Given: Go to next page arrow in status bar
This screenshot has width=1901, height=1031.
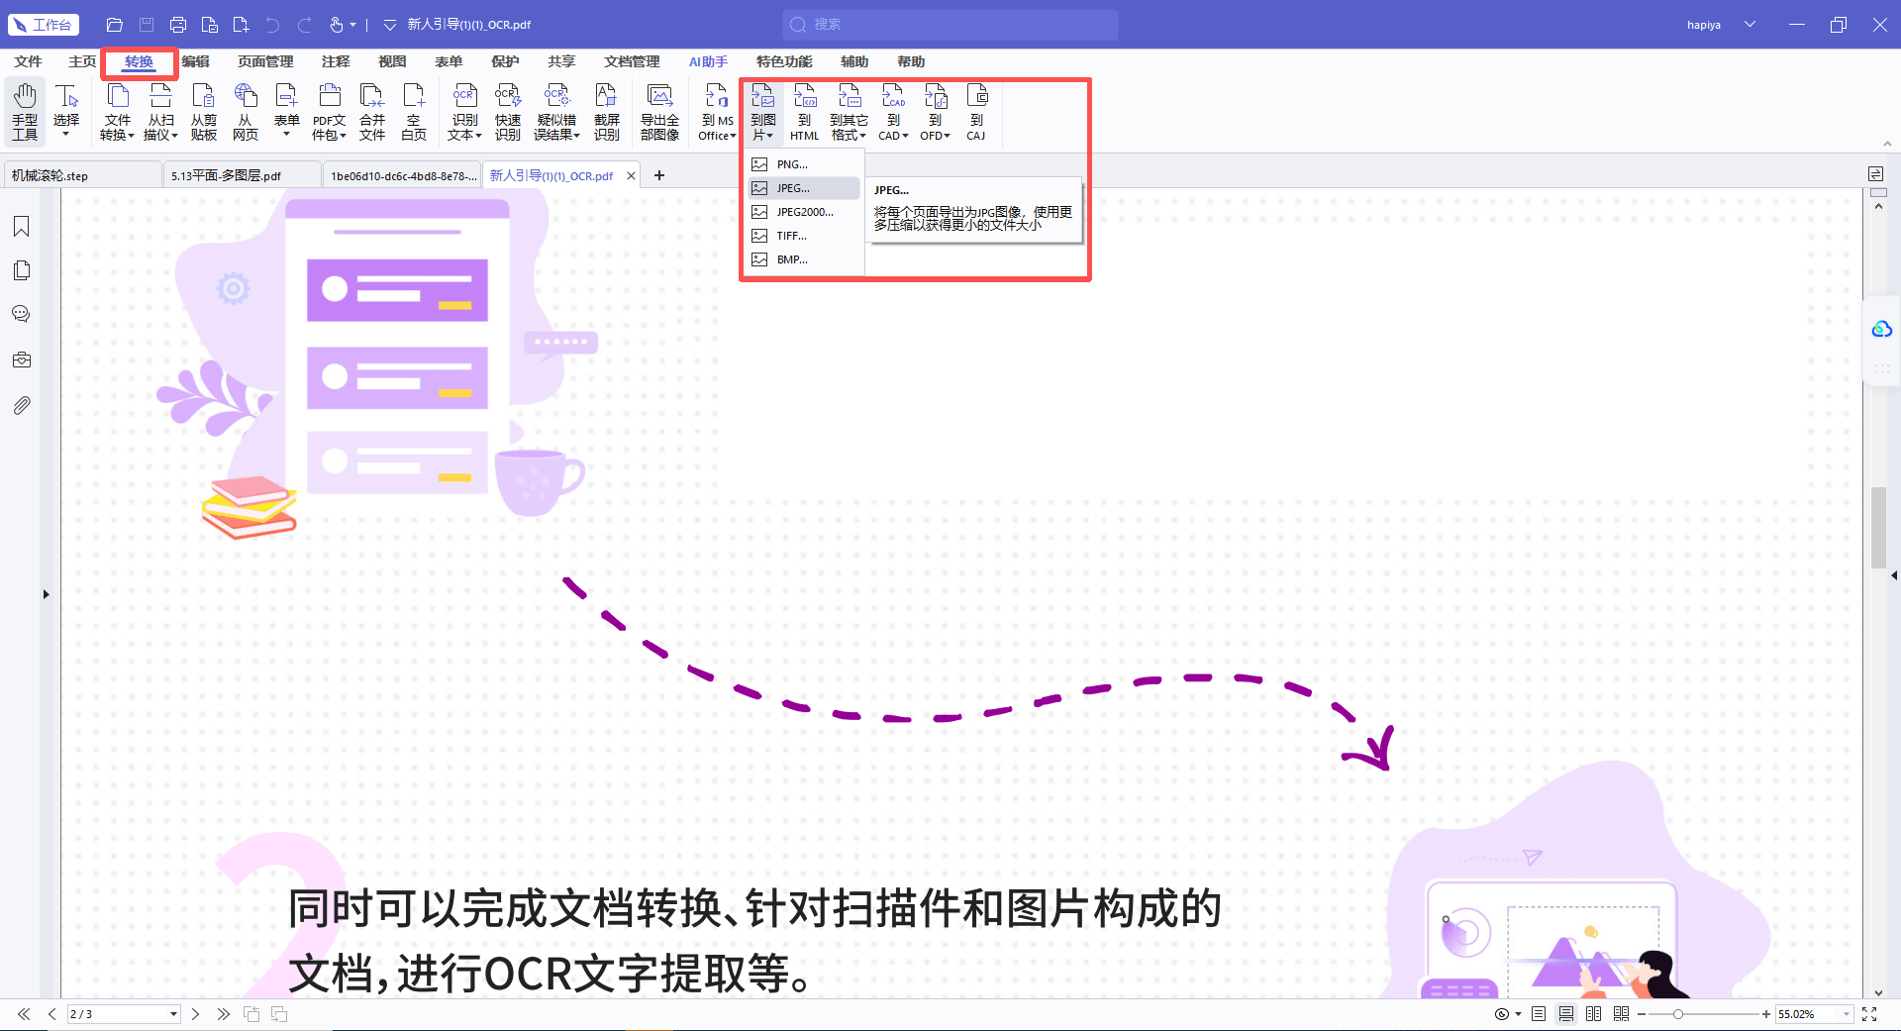Looking at the screenshot, I should 196,1014.
